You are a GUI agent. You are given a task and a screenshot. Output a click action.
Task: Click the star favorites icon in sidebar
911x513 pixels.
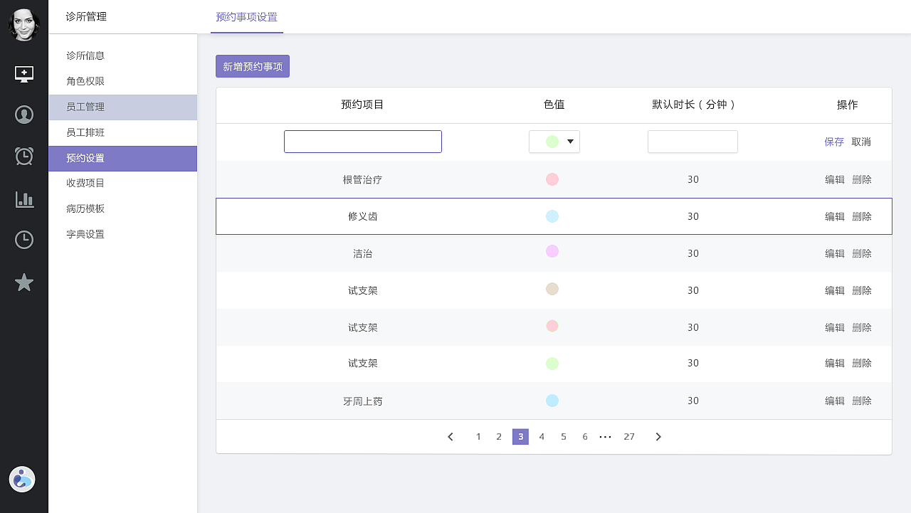pyautogui.click(x=24, y=282)
